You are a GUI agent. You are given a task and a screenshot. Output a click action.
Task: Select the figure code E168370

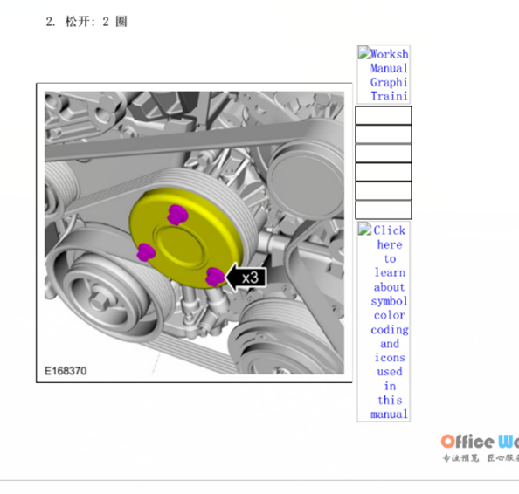66,371
